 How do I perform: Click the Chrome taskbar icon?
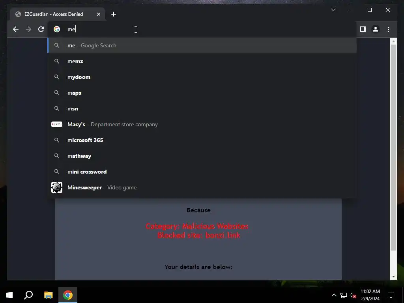(x=68, y=295)
